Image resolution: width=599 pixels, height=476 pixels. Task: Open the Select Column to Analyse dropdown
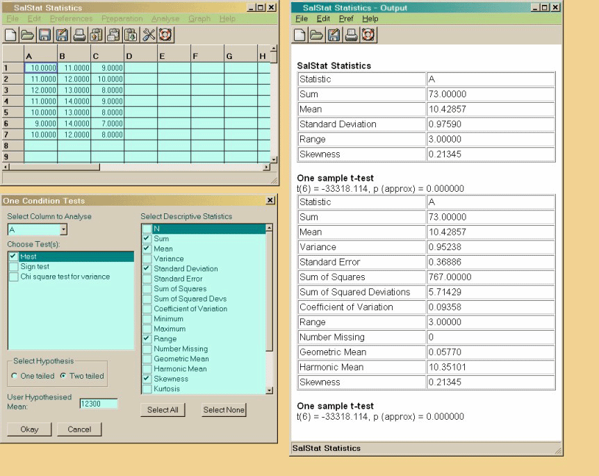[63, 229]
